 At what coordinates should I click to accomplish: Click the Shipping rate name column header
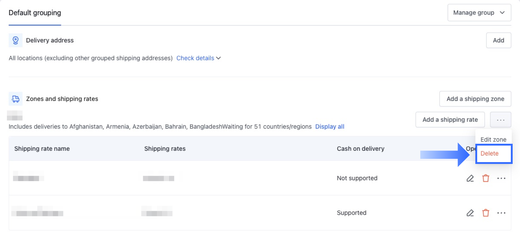(42, 149)
